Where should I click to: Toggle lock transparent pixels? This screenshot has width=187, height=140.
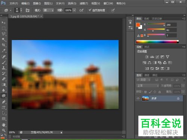[x=145, y=92]
